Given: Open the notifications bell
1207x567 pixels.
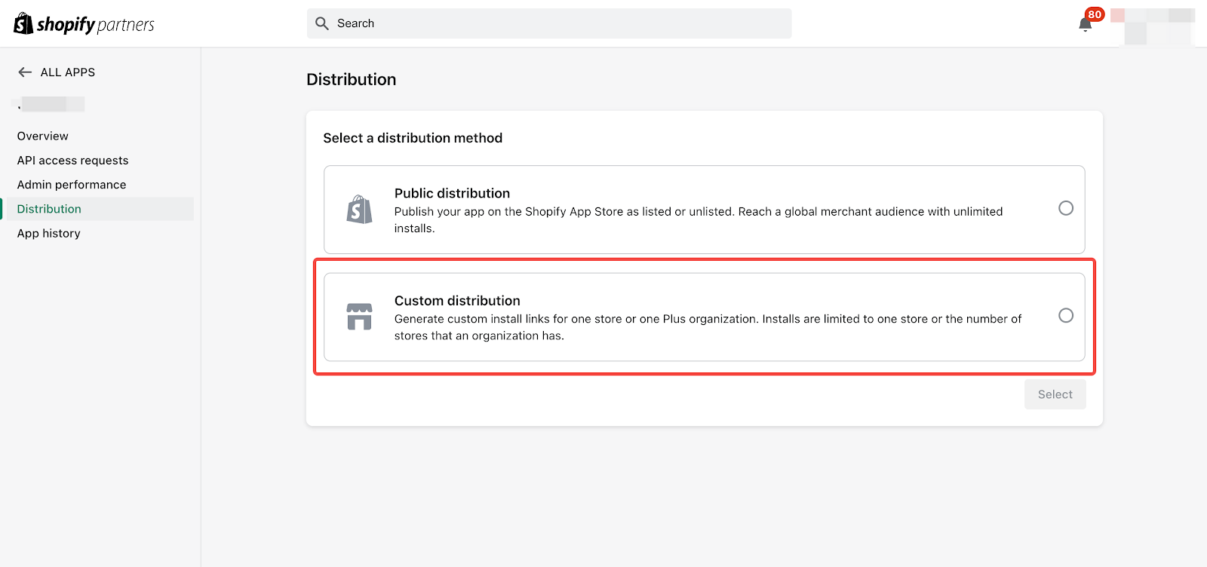Looking at the screenshot, I should coord(1085,25).
